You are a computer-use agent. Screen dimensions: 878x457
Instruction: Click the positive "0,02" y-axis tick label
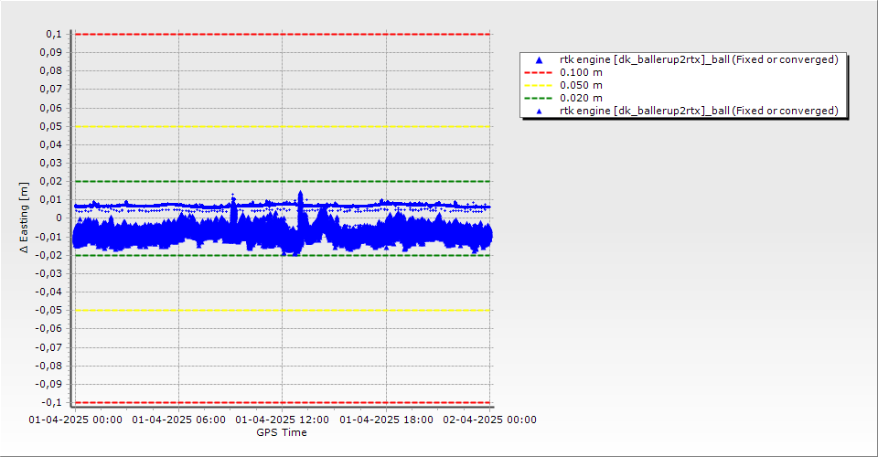point(51,181)
